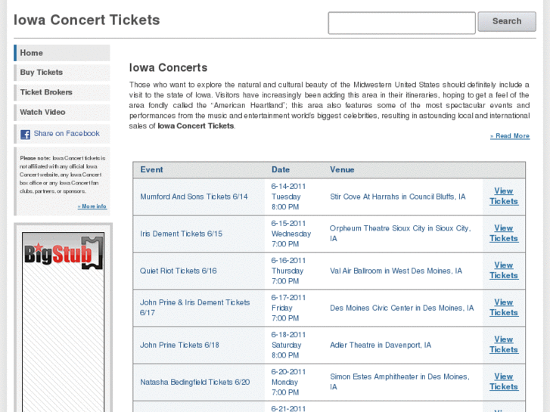View Tickets for Val Air Ballroom show
This screenshot has width=550, height=412.
(x=503, y=271)
